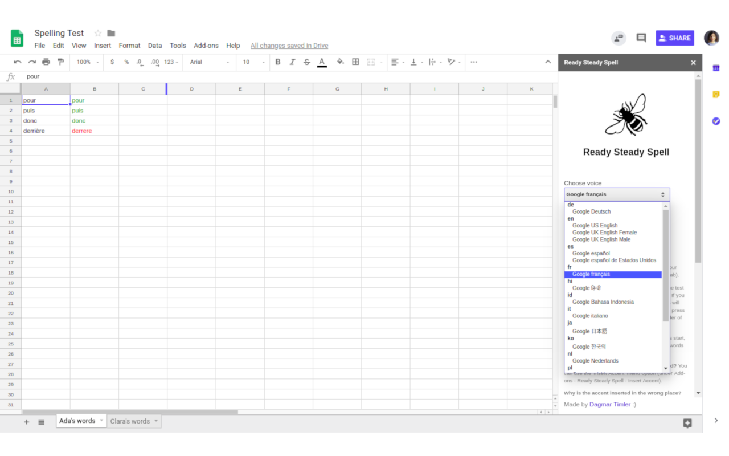The image size is (729, 456).
Task: Toggle bold formatting
Action: point(278,62)
